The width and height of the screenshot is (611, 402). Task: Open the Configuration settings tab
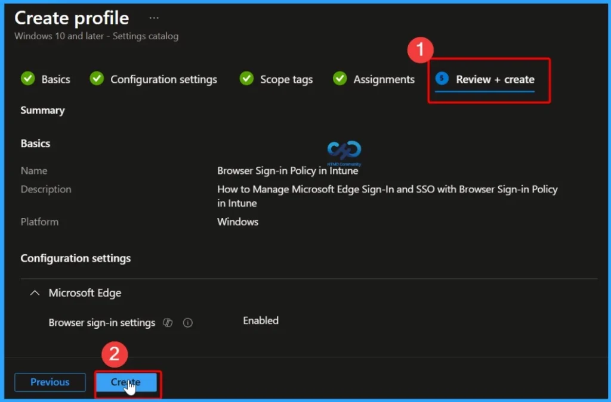[163, 79]
